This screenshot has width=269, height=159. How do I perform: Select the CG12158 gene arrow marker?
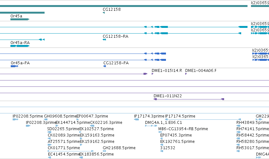(x=104, y=13)
